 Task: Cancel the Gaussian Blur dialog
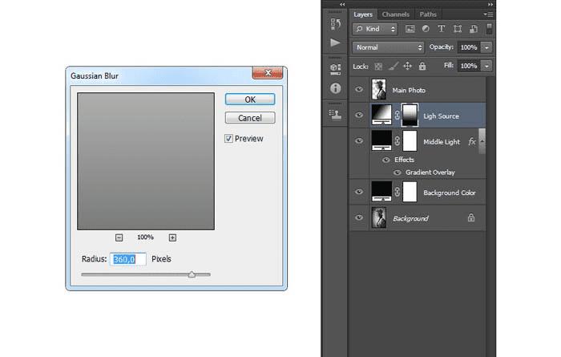[250, 118]
